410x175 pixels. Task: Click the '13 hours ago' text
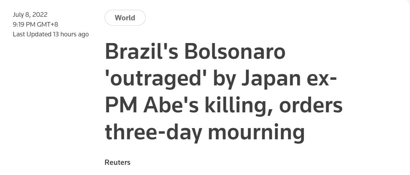click(x=71, y=34)
